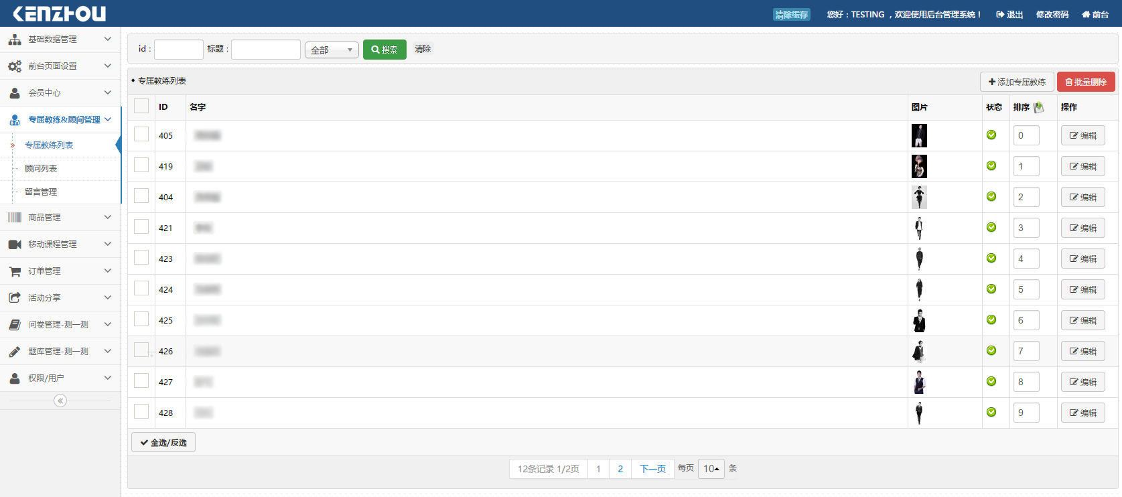Open the per-page count dropdown showing 10
The image size is (1122, 497).
pos(711,469)
